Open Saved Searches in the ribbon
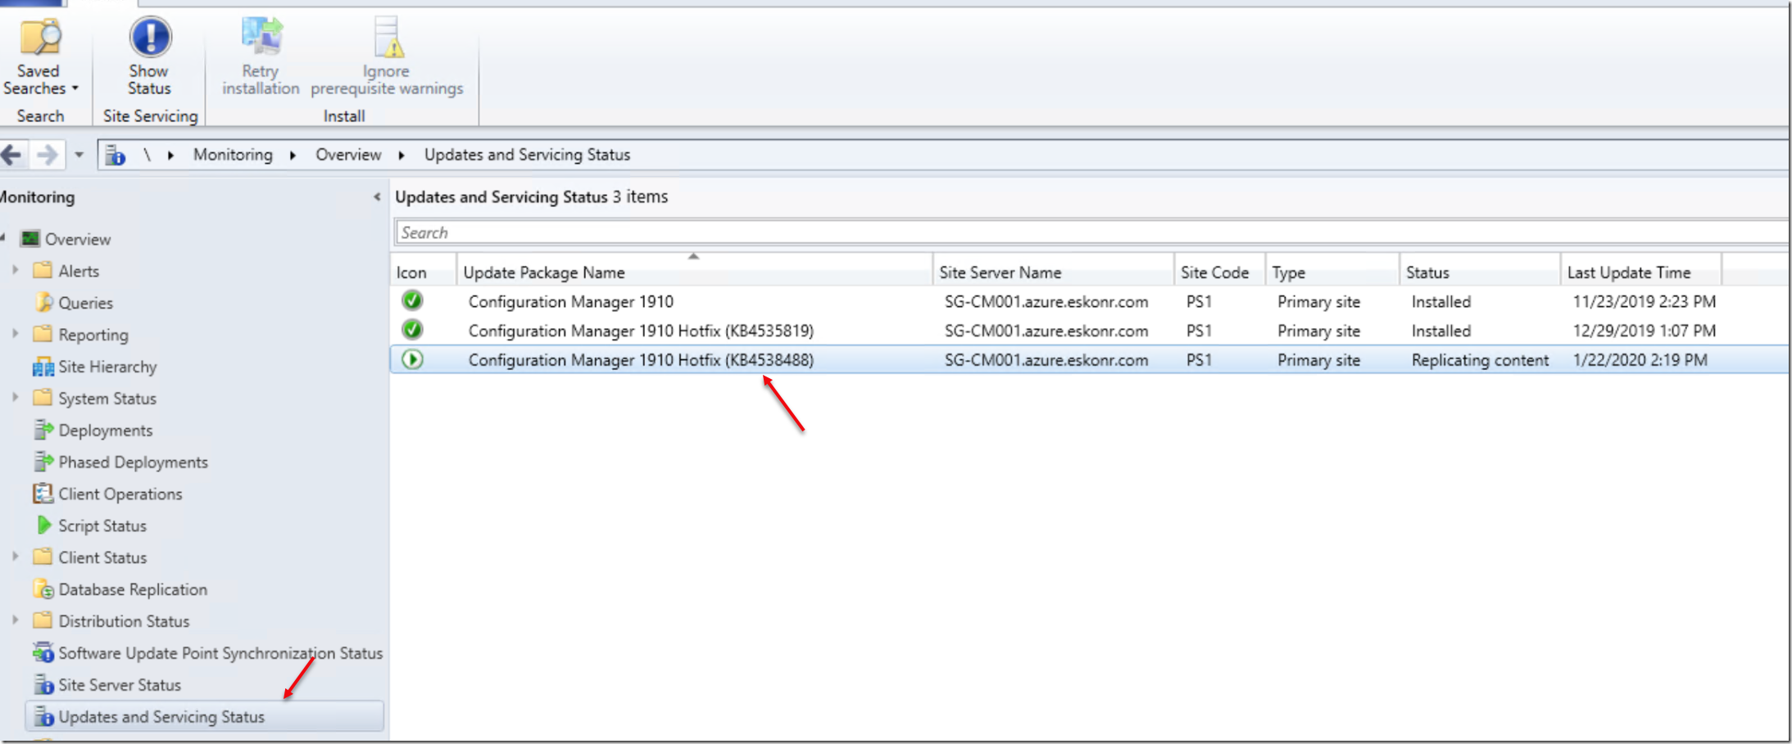1792x744 pixels. pos(39,57)
